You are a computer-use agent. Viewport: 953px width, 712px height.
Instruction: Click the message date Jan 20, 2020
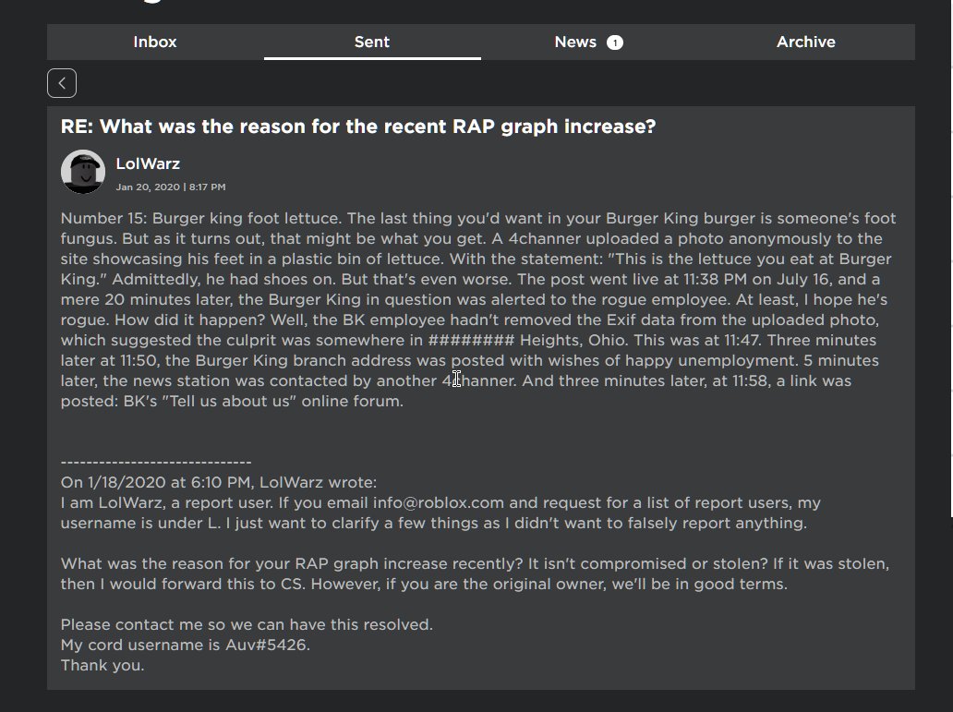pyautogui.click(x=148, y=187)
